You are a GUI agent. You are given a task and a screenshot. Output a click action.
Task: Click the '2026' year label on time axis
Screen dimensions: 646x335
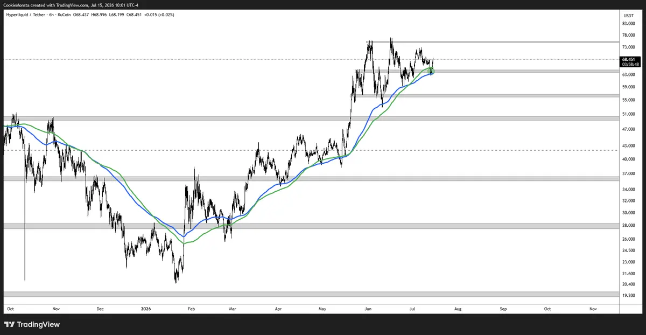coord(146,309)
